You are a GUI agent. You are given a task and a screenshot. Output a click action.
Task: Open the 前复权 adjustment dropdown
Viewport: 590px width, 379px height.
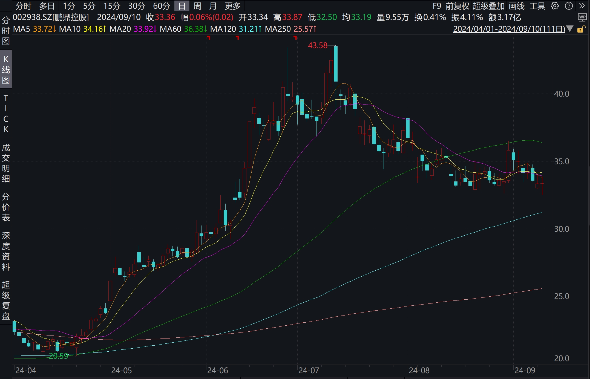[x=457, y=6]
